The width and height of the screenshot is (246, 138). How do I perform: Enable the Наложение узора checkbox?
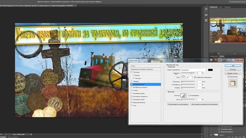tap(132, 100)
